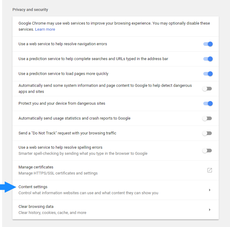
Task: Disable navigation errors web service toggle
Action: [x=208, y=44]
